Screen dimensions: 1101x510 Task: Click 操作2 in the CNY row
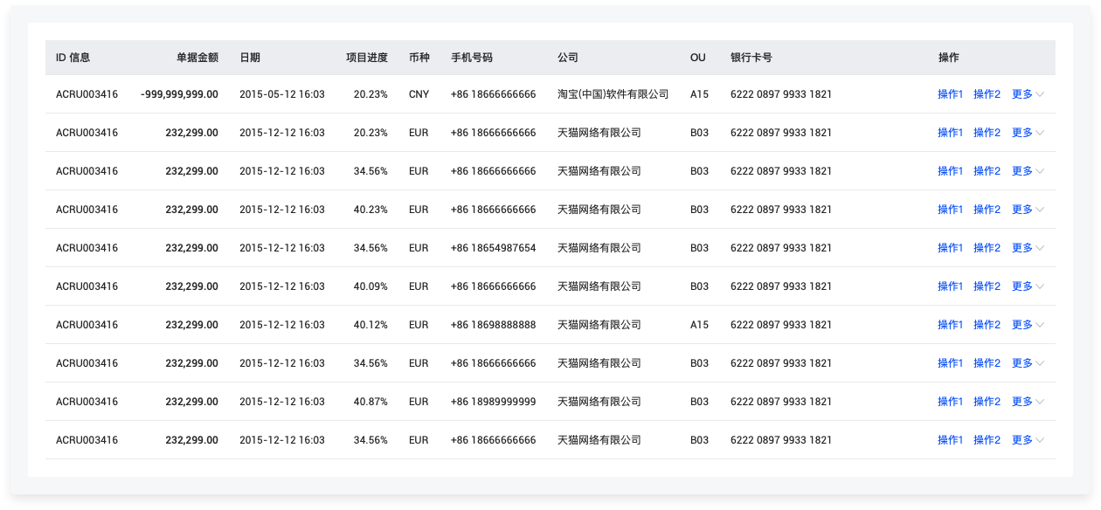pyautogui.click(x=987, y=94)
